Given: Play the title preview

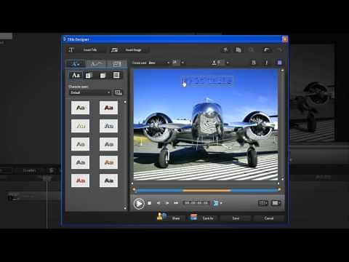Looking at the screenshot, I should [139, 203].
